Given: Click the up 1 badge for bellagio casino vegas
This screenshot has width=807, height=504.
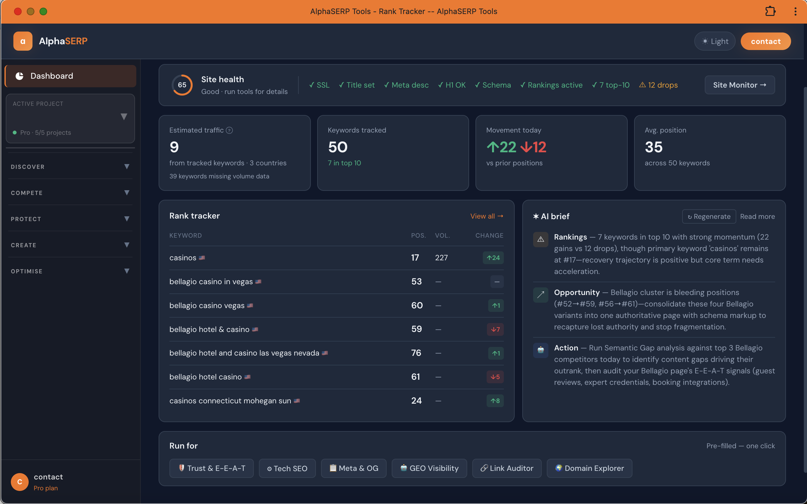Looking at the screenshot, I should pos(496,306).
